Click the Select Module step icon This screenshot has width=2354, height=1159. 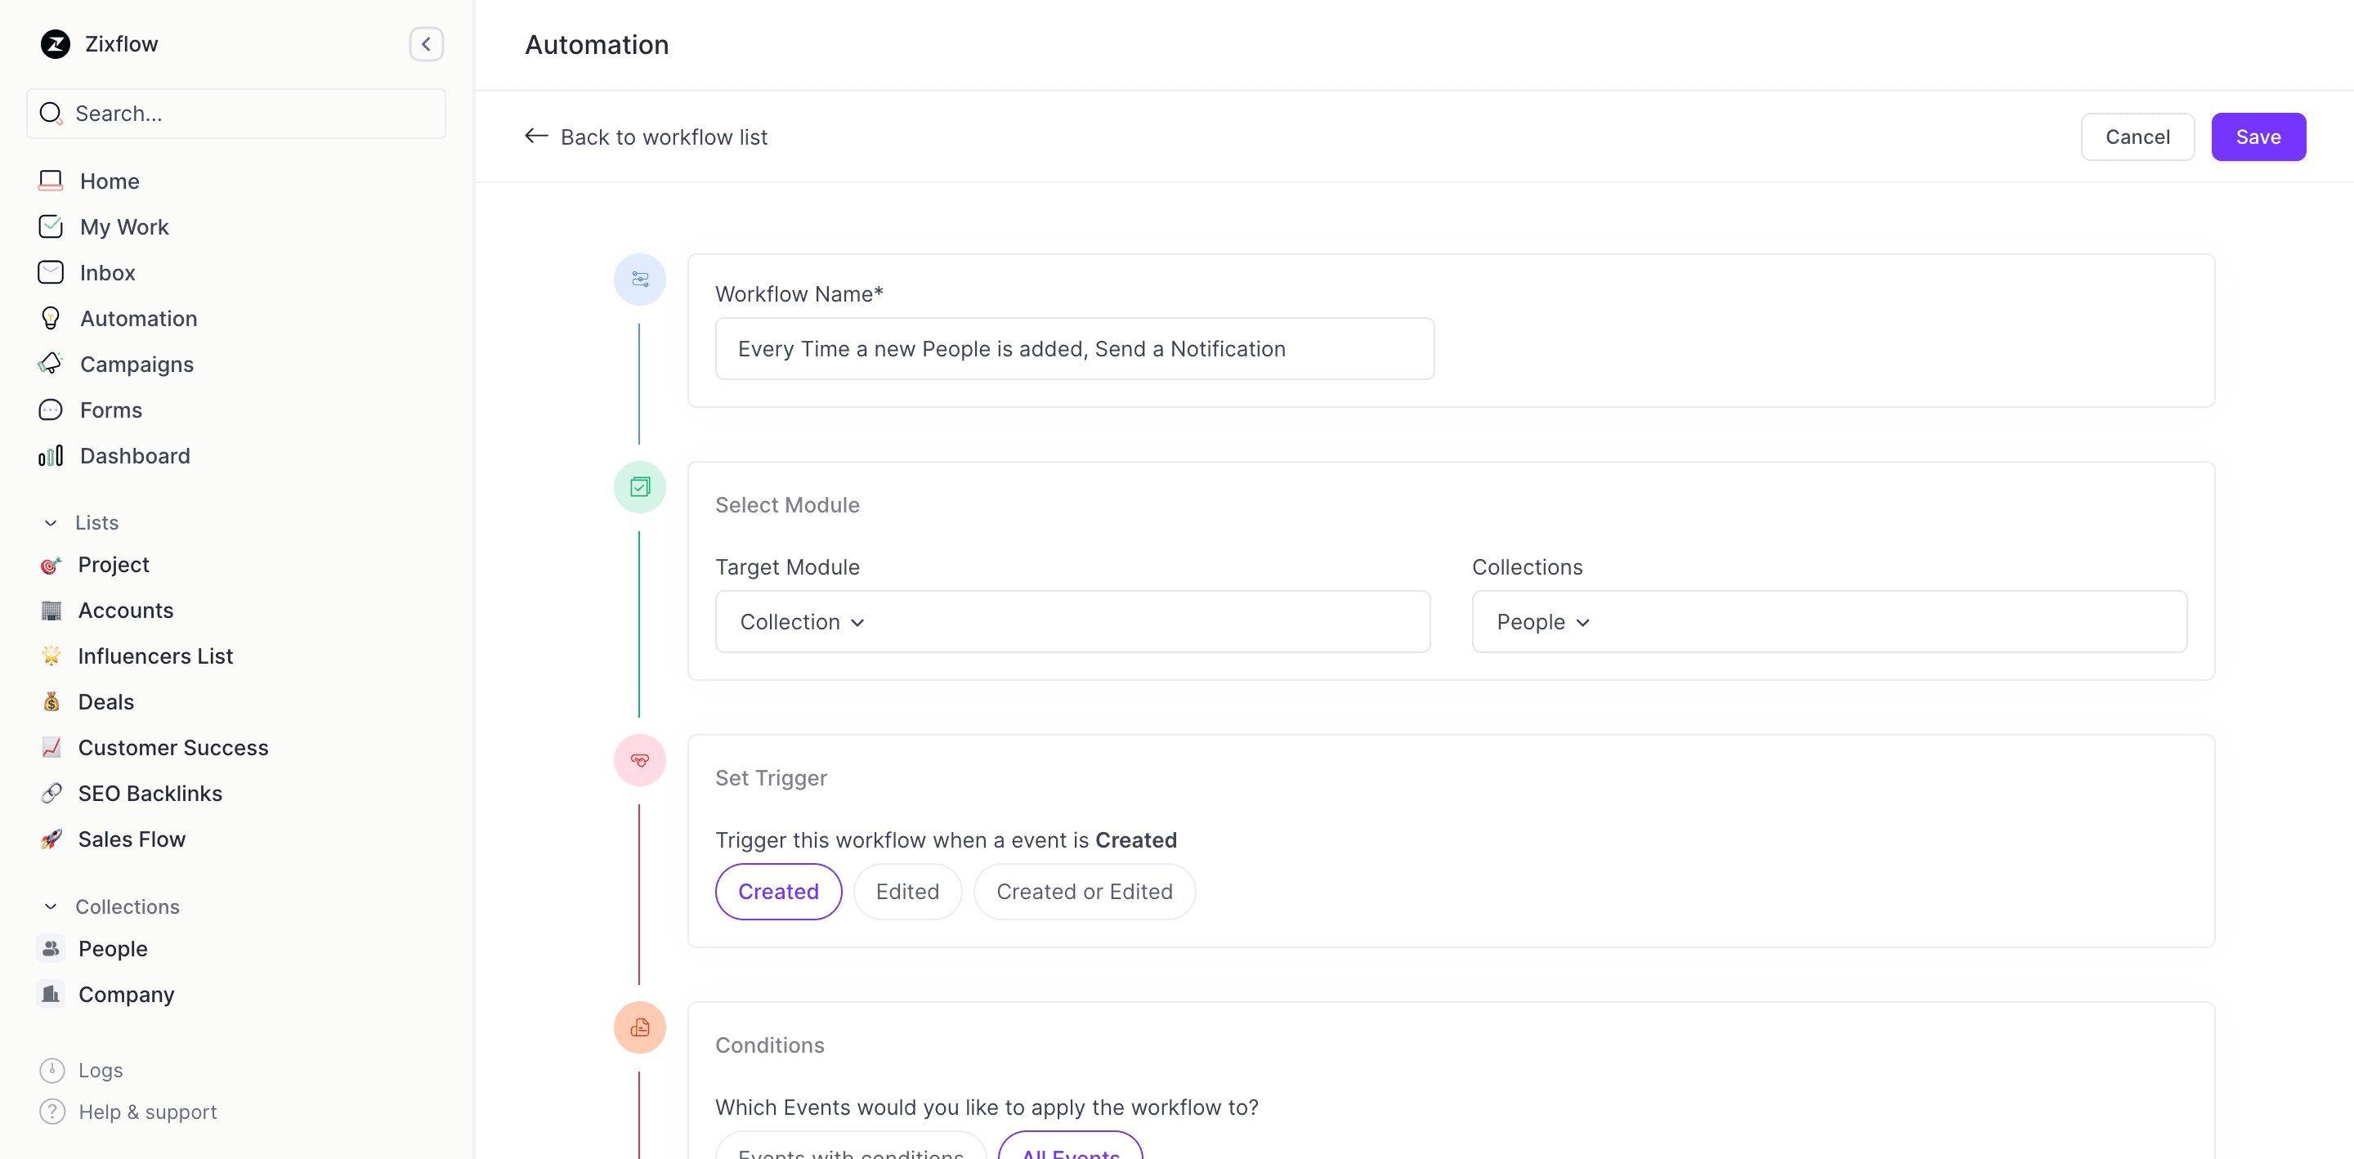(x=638, y=486)
